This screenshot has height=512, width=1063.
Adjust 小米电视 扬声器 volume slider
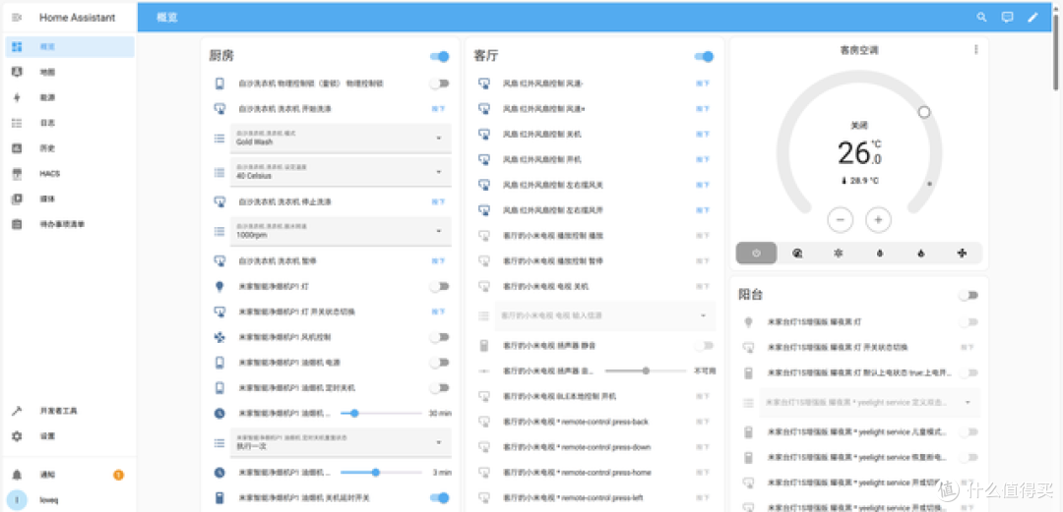tap(646, 370)
